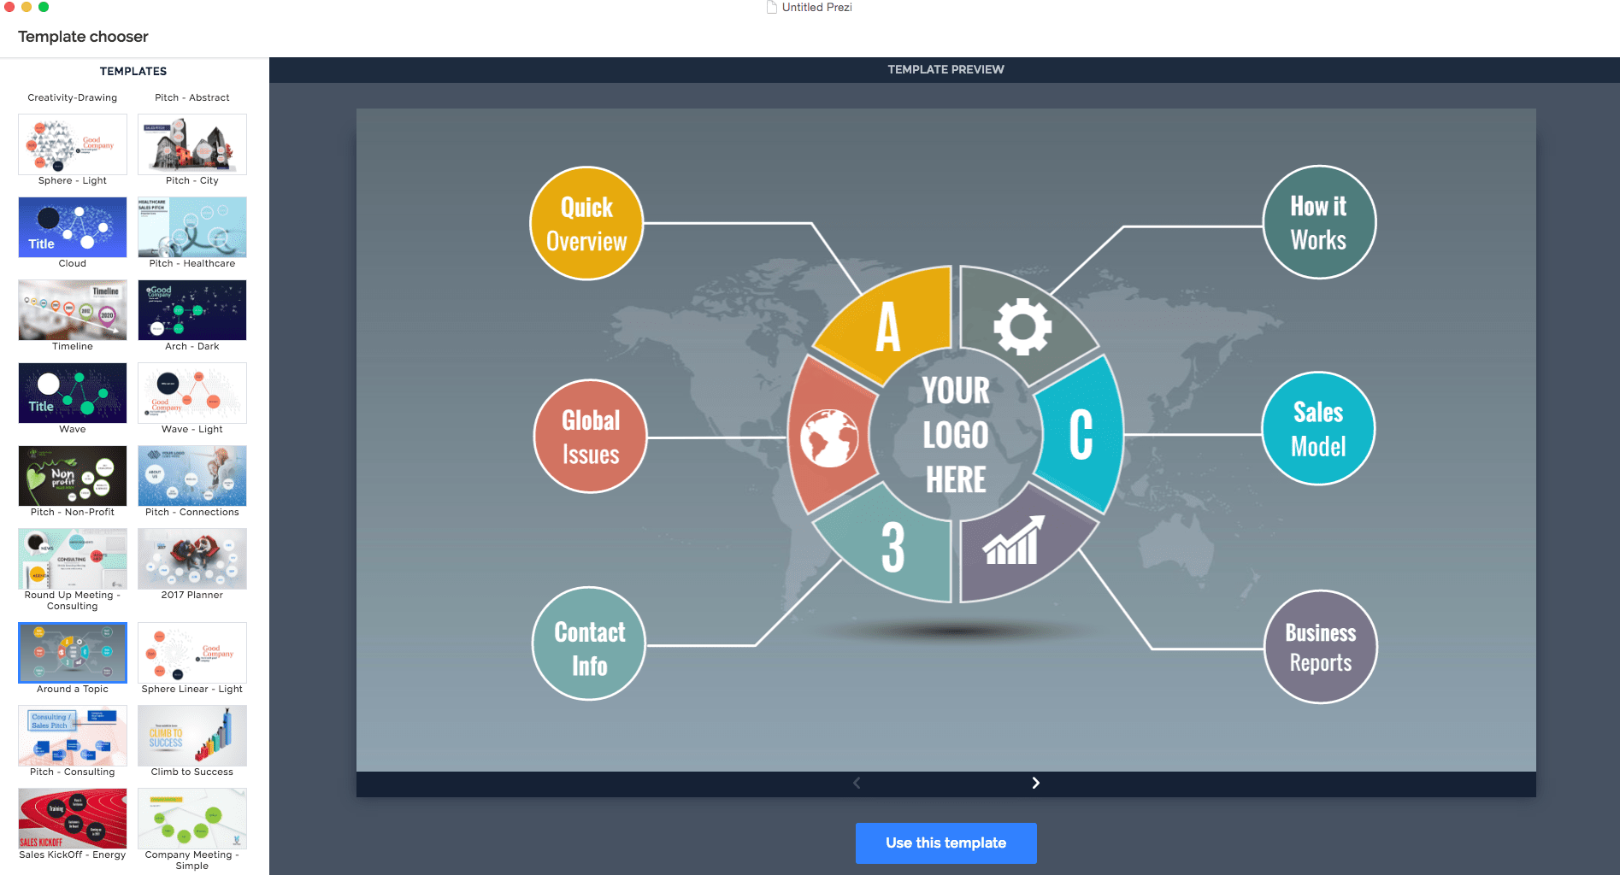
Task: Advance to the next preview slide
Action: [x=1035, y=782]
